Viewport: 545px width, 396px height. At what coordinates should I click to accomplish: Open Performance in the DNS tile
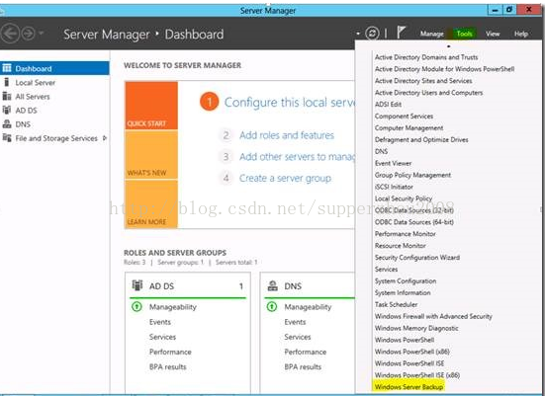point(306,352)
